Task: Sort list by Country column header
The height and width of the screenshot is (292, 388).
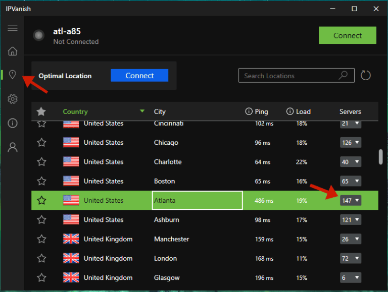Action: (x=75, y=111)
